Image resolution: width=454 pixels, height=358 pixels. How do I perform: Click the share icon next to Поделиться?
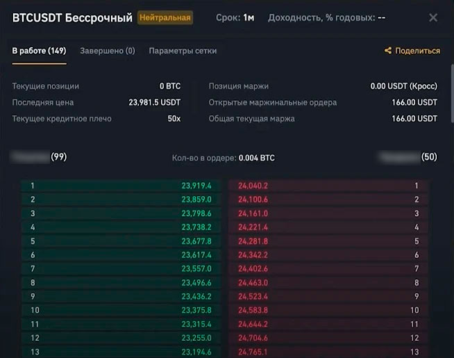388,51
